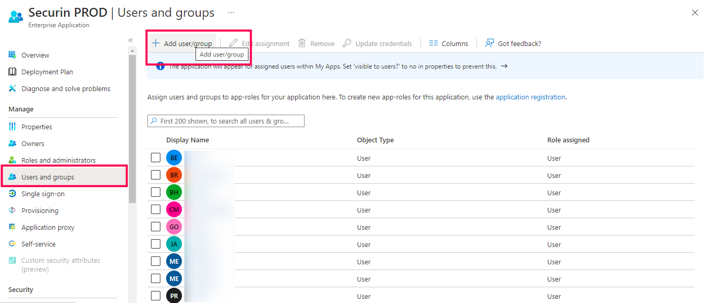Click the Application proxy icon

click(12, 227)
